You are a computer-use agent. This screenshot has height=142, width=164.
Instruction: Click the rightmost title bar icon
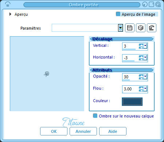click(x=158, y=4)
